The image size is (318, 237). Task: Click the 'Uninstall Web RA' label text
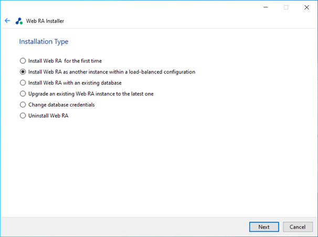coord(48,115)
